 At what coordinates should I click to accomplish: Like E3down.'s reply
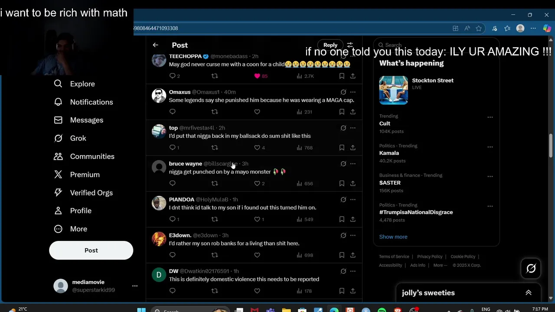click(x=257, y=255)
